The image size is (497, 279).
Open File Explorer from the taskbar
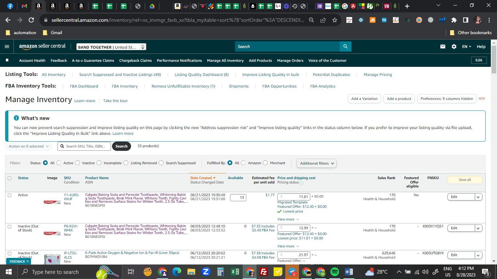click(191, 272)
